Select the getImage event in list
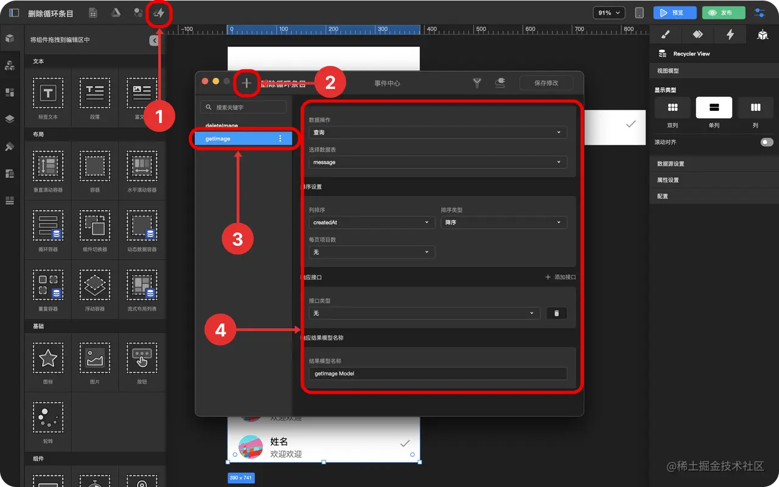The image size is (779, 487). [x=243, y=139]
